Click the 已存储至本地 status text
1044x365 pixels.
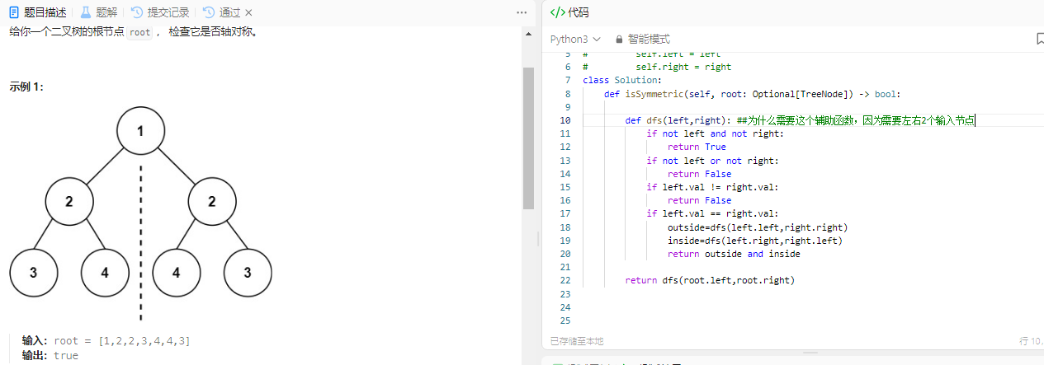click(x=577, y=340)
